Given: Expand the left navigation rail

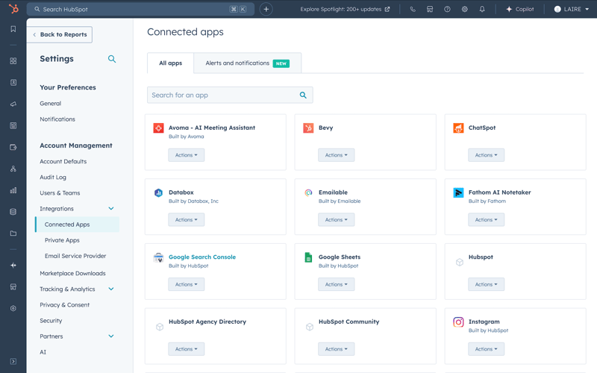Looking at the screenshot, I should (13, 361).
